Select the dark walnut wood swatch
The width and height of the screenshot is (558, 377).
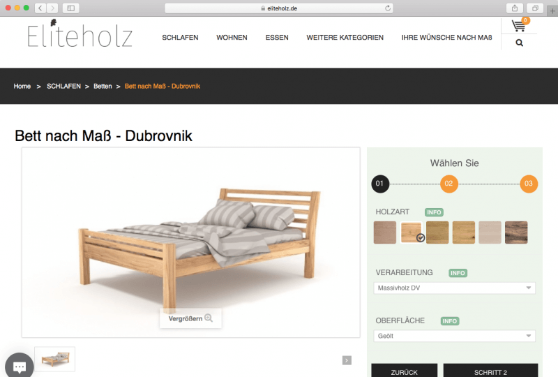point(516,232)
